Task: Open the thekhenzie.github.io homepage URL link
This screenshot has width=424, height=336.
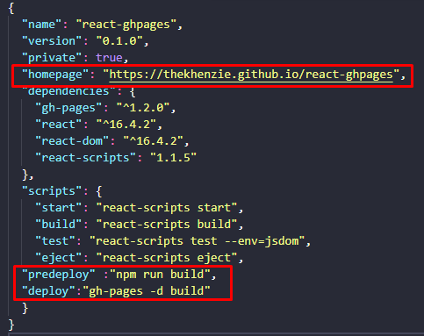Action: pyautogui.click(x=251, y=75)
